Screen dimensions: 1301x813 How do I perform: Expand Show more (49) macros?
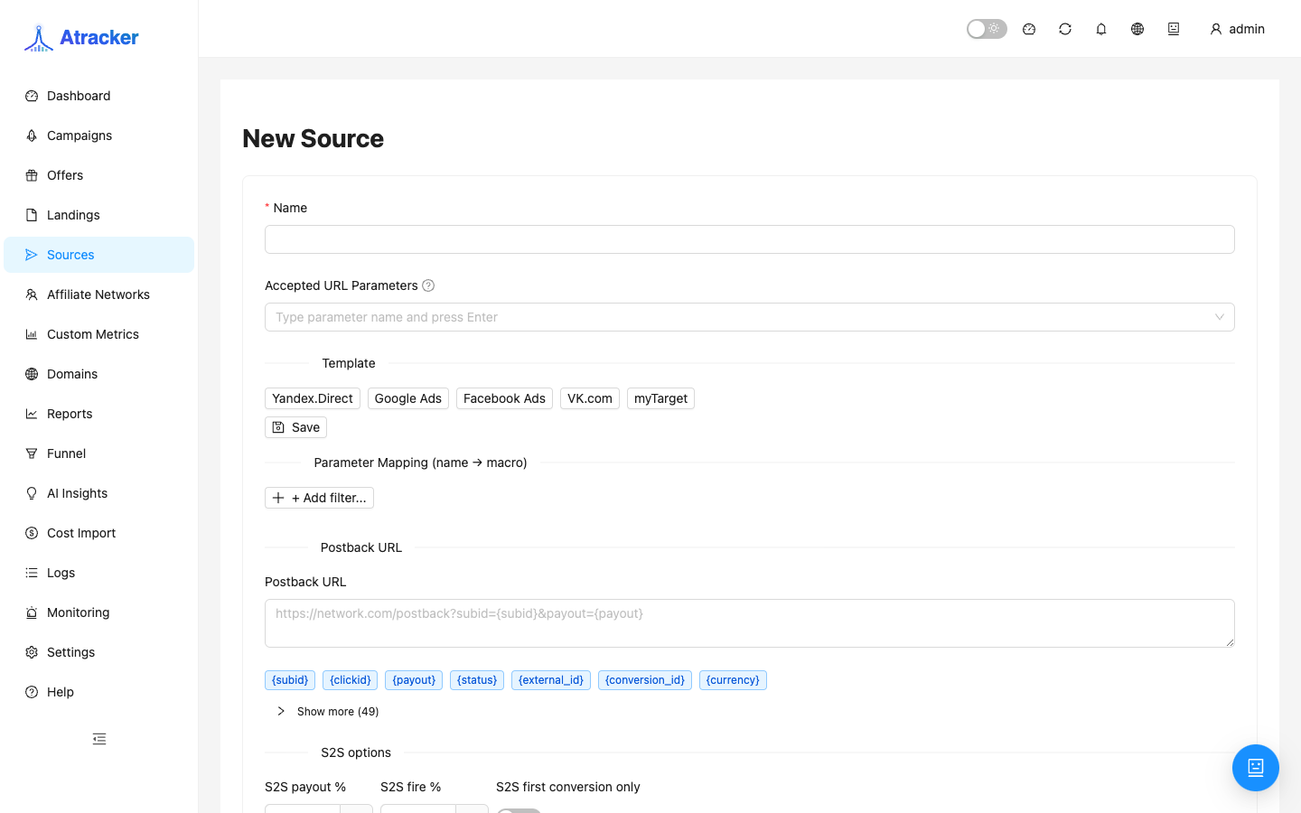[328, 712]
